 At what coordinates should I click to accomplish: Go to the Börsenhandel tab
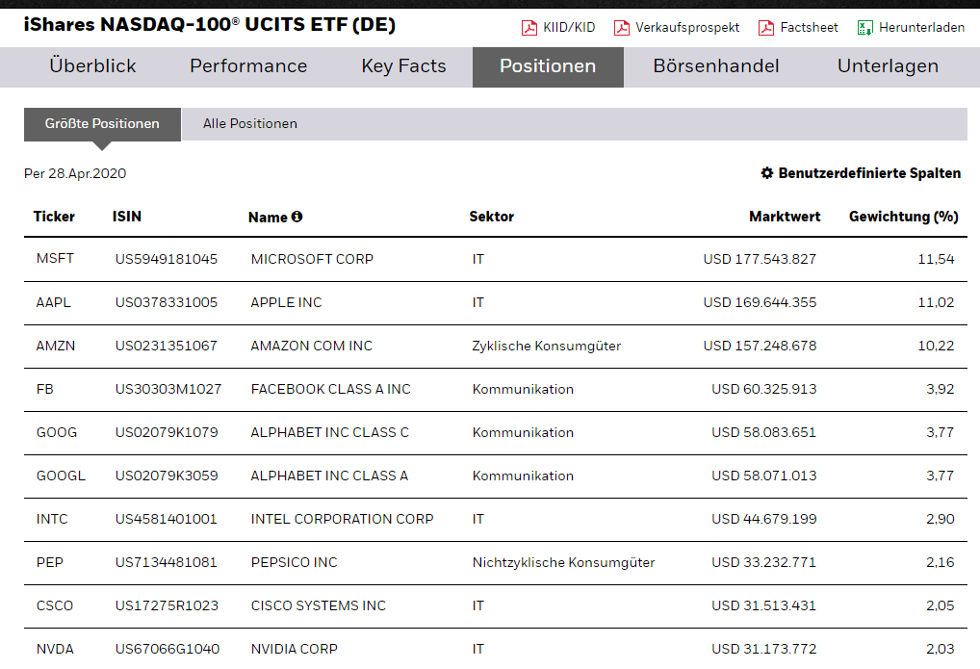(x=716, y=66)
